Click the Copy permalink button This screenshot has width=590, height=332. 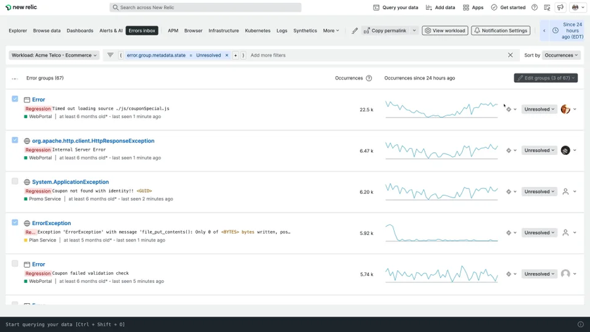pos(385,31)
